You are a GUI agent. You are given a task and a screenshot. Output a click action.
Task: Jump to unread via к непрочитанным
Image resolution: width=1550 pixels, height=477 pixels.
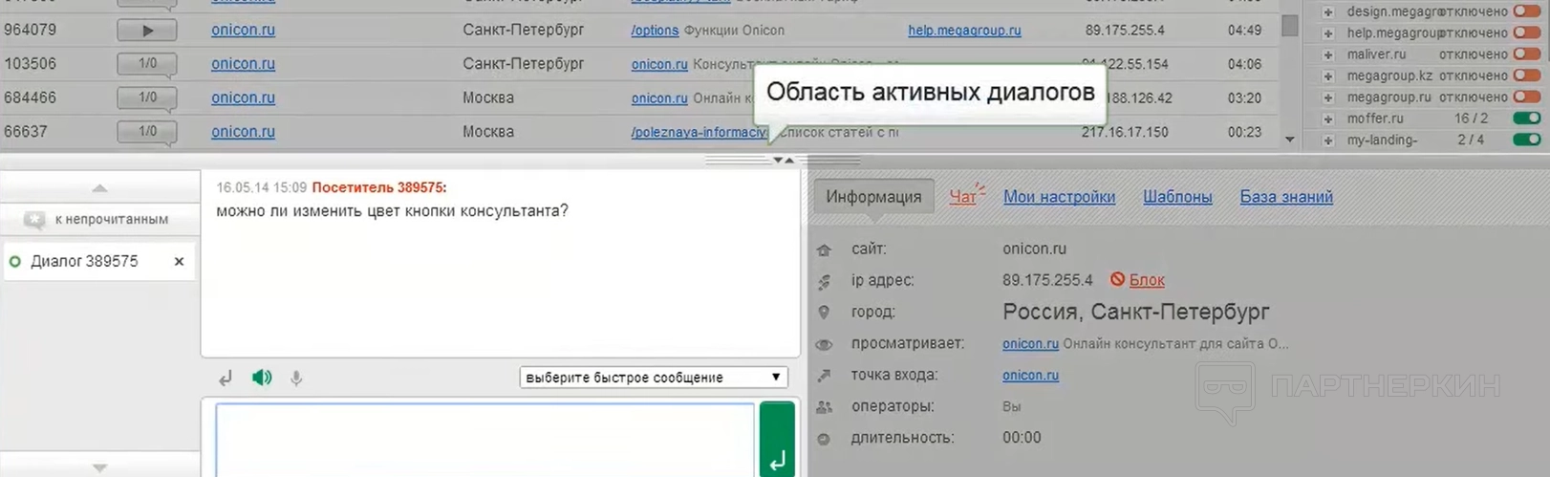point(100,219)
